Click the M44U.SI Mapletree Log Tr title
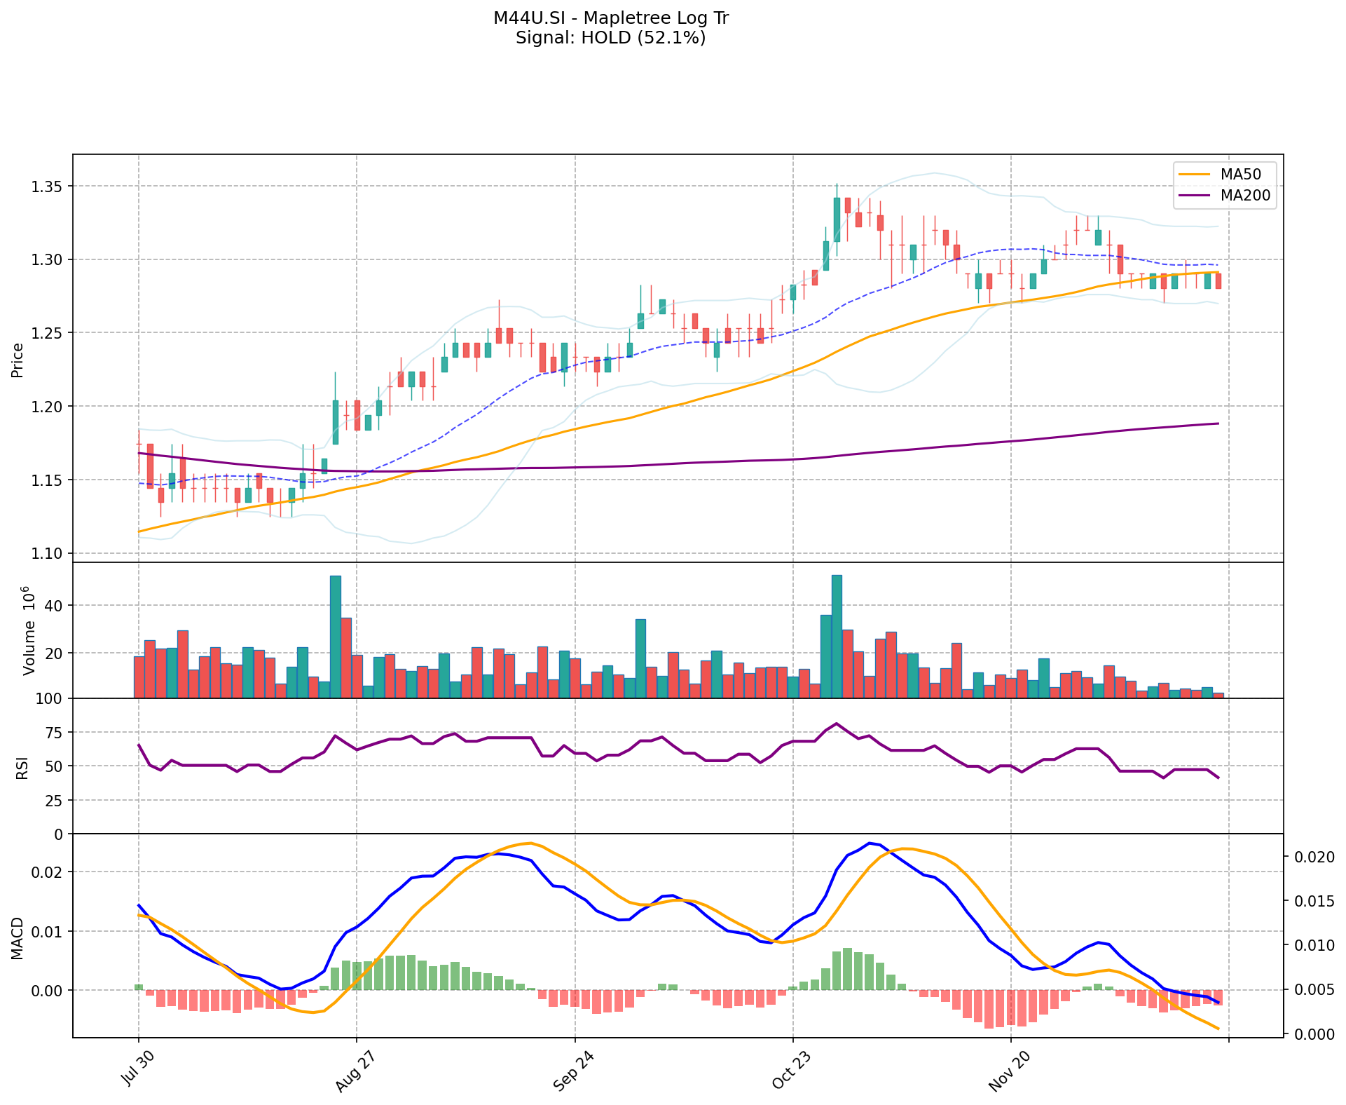Viewport: 1346px width, 1105px height. coord(610,18)
